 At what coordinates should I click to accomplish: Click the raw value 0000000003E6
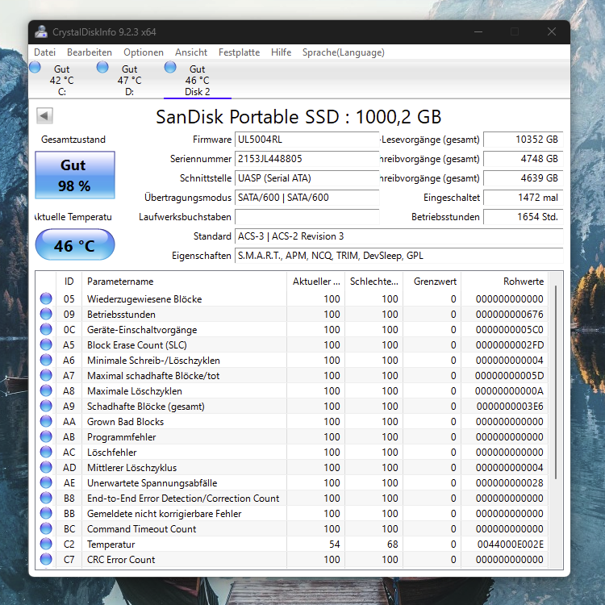(510, 407)
